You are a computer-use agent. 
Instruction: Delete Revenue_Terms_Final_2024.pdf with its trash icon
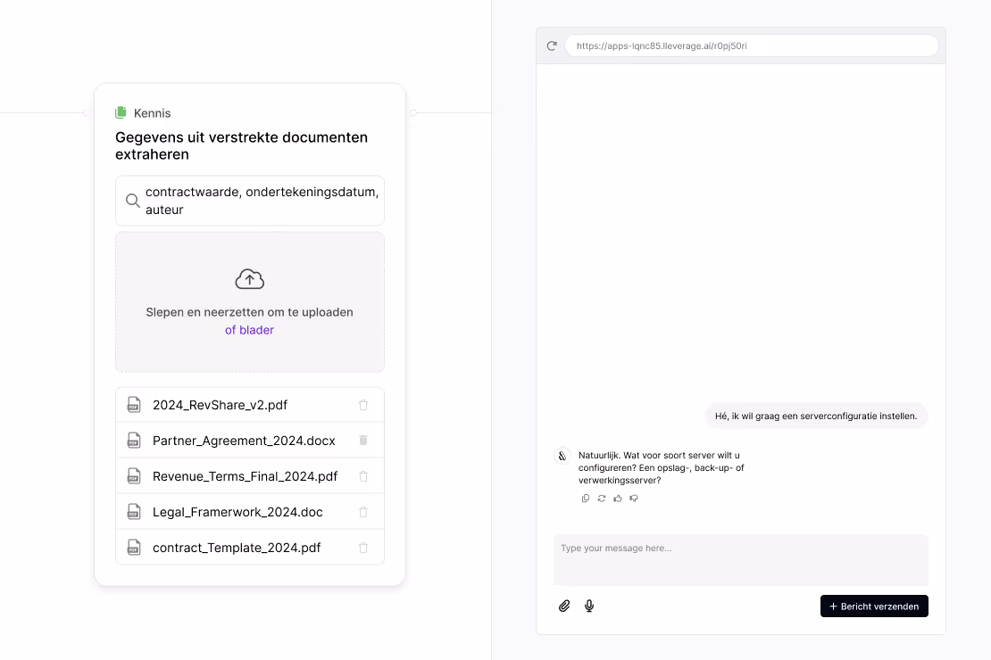[363, 476]
